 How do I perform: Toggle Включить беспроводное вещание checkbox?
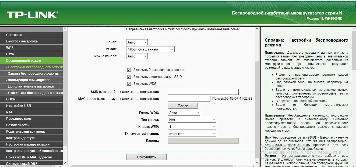coord(129,70)
